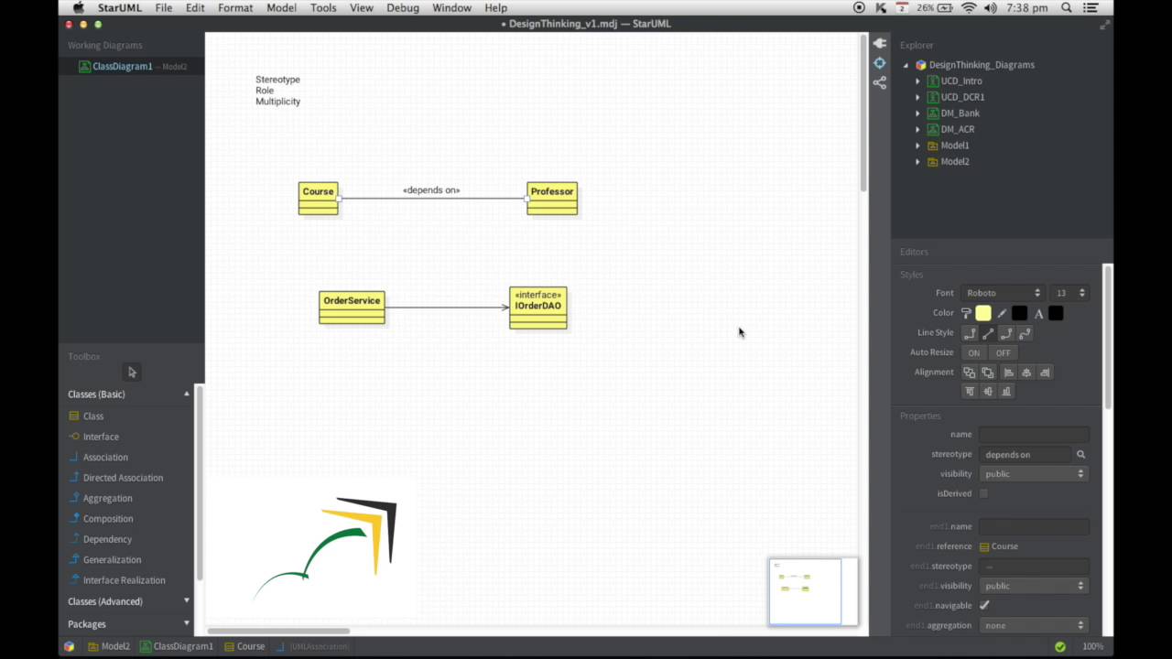Align selected elements to bottom
1172x659 pixels.
[x=1006, y=392]
